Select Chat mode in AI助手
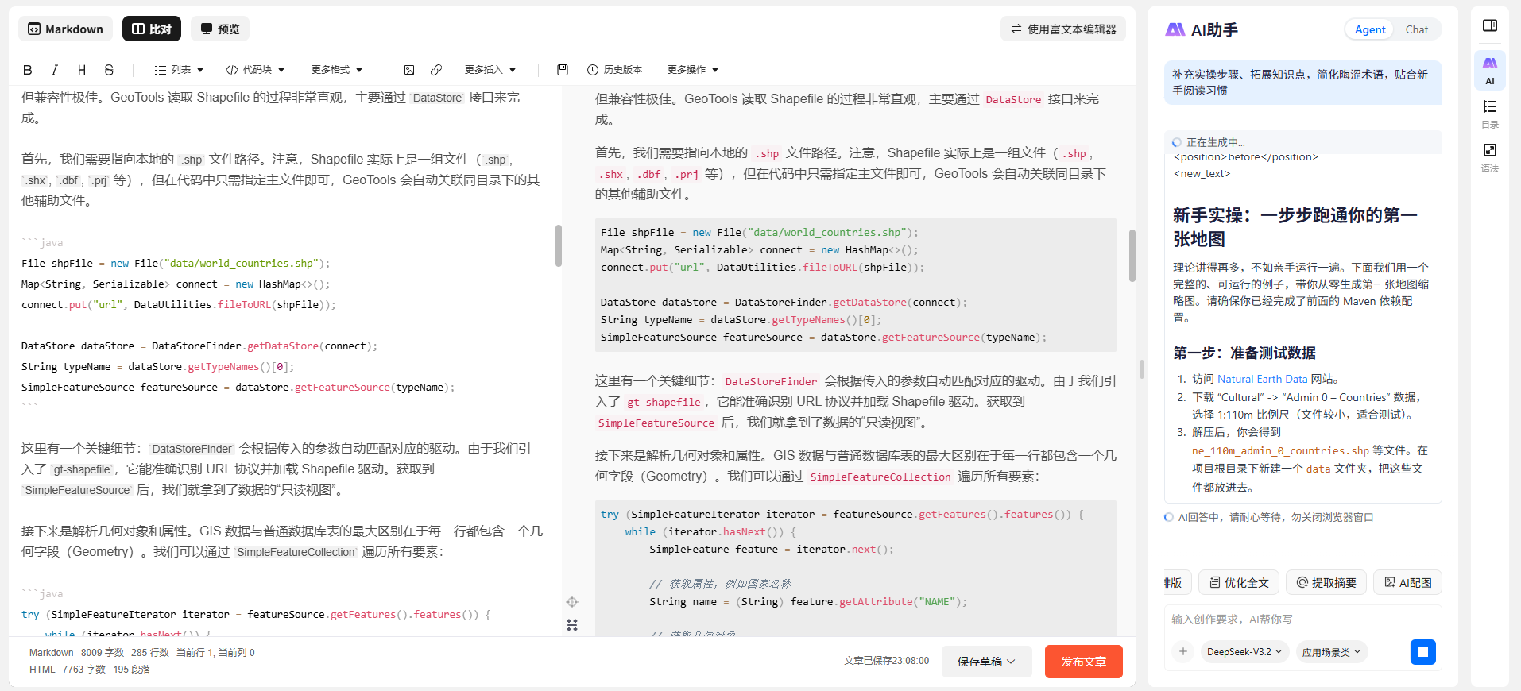1521x691 pixels. 1417,29
